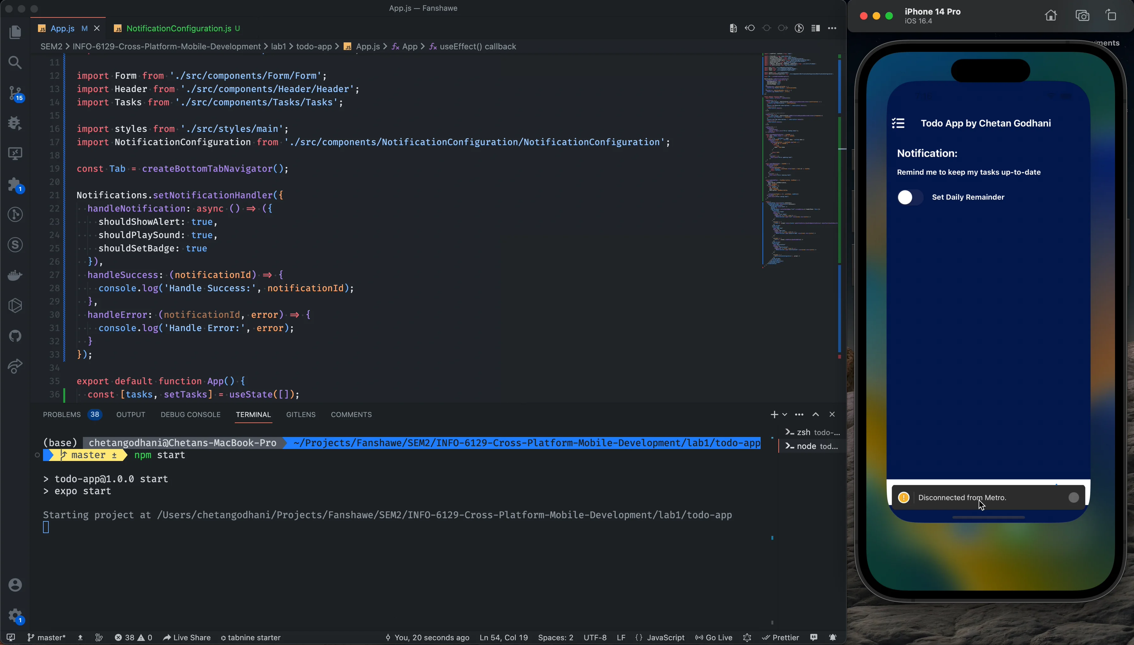The width and height of the screenshot is (1134, 645).
Task: Open the useEffect() callback breadcrumb dropdown
Action: (x=476, y=46)
